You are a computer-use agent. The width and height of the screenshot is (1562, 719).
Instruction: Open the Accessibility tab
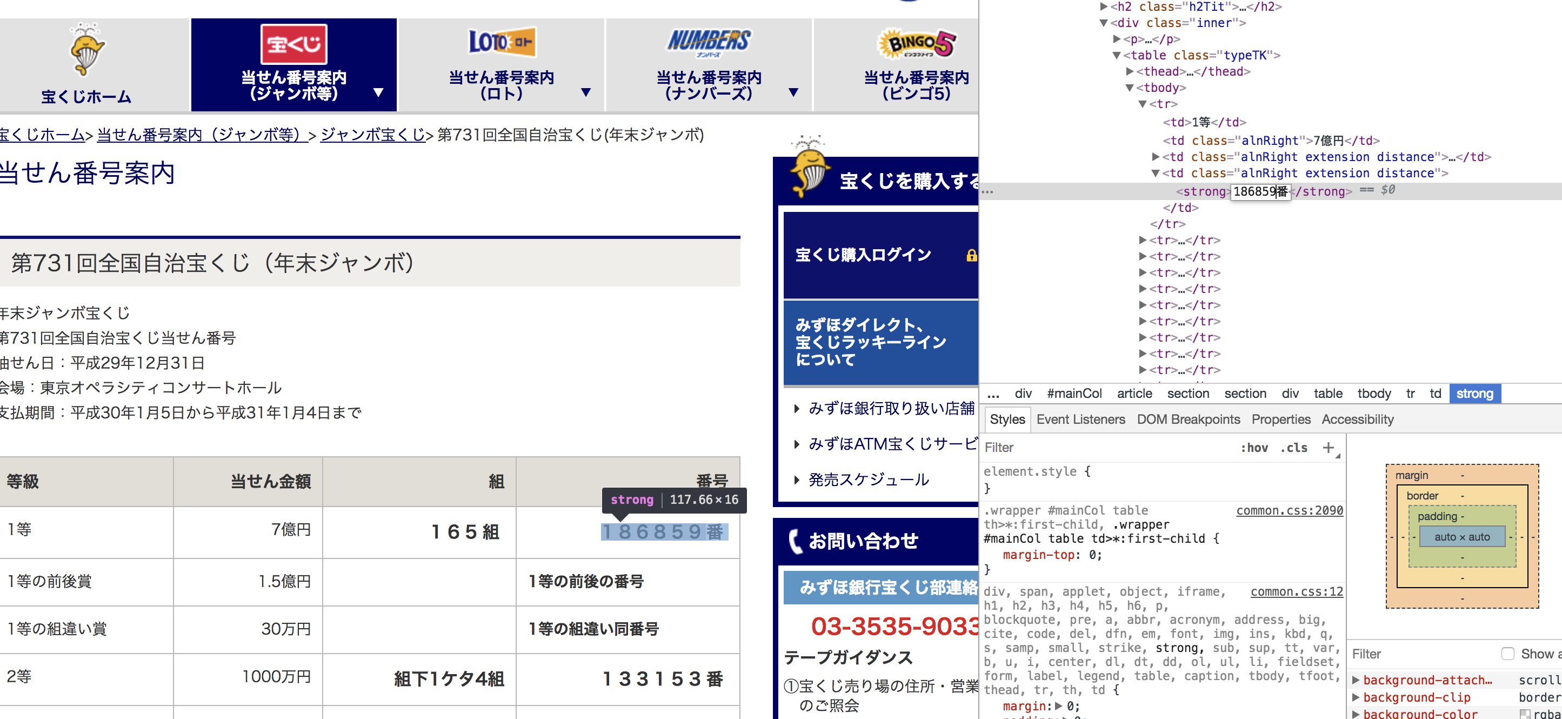(x=1357, y=420)
